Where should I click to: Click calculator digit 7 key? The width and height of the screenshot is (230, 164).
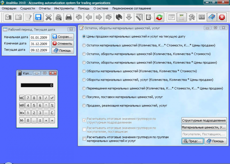(28, 98)
